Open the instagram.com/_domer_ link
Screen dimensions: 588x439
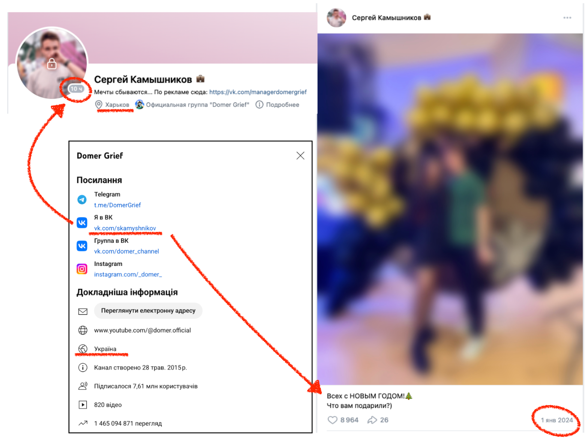[x=128, y=275]
